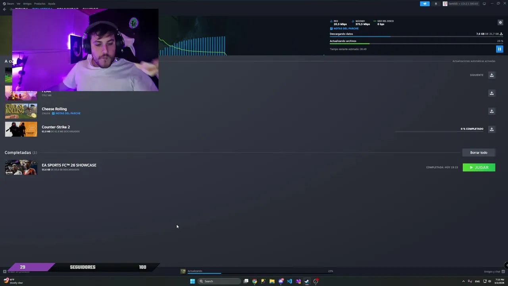
Task: Click game icon beside Actualizando status
Action: tap(183, 271)
